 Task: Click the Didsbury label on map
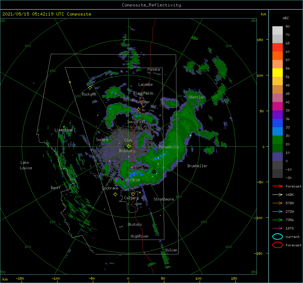pyautogui.click(x=127, y=151)
